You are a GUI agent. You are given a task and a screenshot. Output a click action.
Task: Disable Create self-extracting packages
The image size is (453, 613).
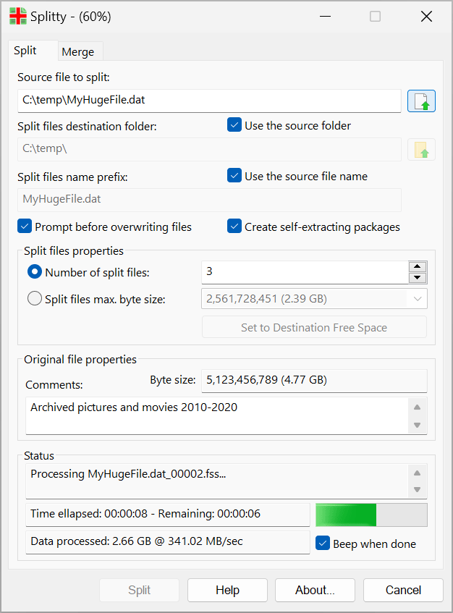click(x=234, y=226)
